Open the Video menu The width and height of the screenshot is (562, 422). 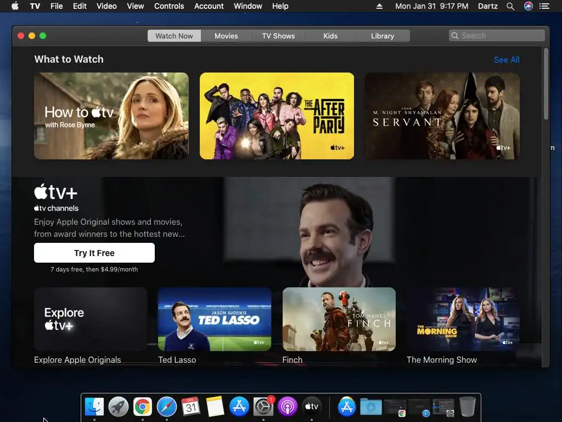click(x=106, y=6)
